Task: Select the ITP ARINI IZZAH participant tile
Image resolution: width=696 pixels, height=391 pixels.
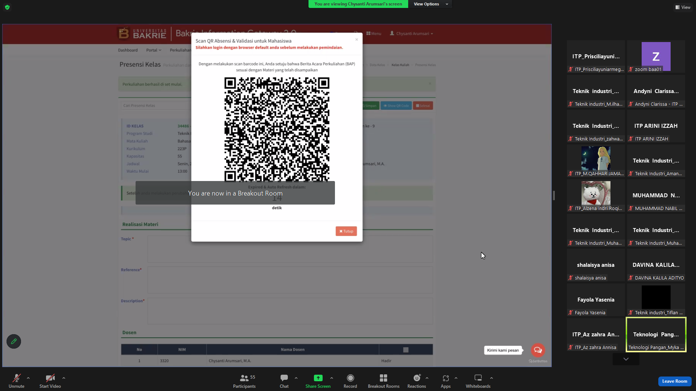Action: (656, 126)
